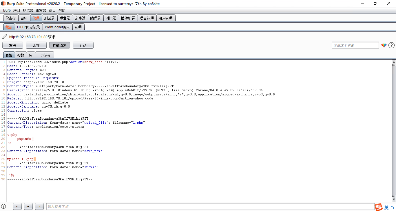Open the 行动 action menu button
Viewport: 396px width, 211px height.
[83, 45]
